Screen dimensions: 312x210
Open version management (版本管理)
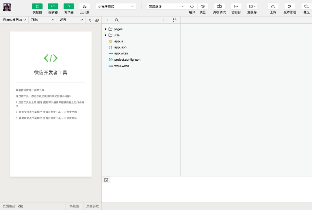tap(290, 6)
